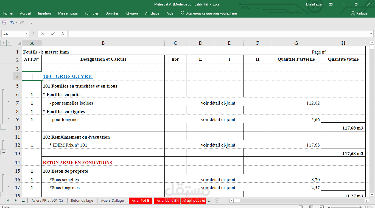Select the 'Aciers PR et LG1 (2)' sheet tab

click(47, 201)
